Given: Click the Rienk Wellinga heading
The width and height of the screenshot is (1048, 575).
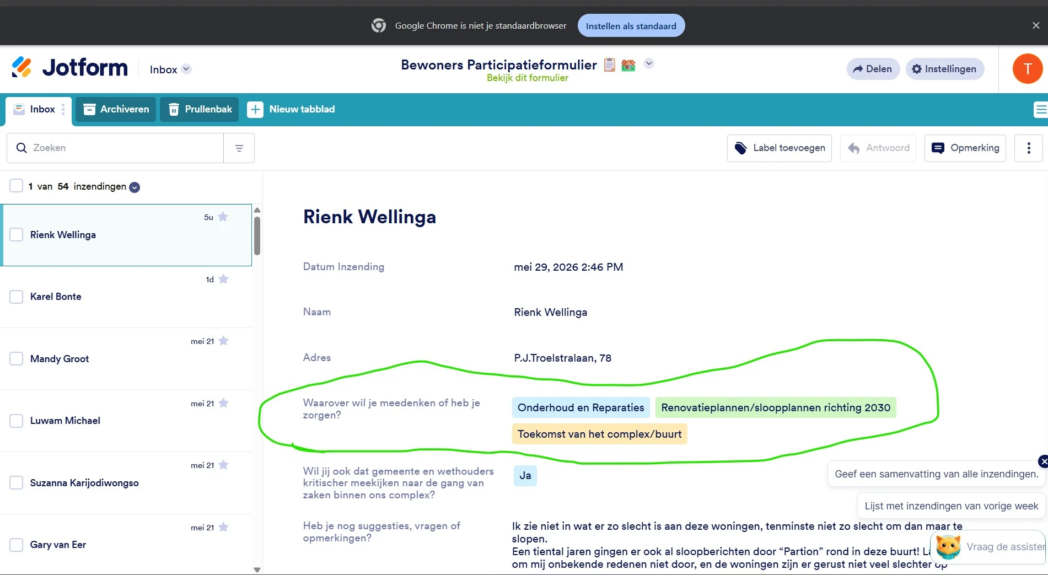Looking at the screenshot, I should [369, 217].
